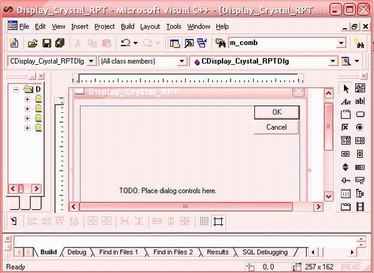This screenshot has height=273, width=374.
Task: Select the Button control tool
Action: [x=360, y=115]
